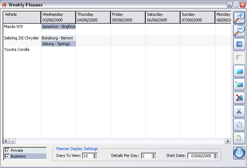Image resolution: width=247 pixels, height=168 pixels.
Task: Click the copy pages icon
Action: click(x=239, y=125)
